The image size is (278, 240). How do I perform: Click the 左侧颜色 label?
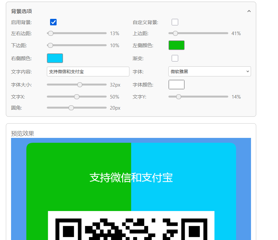(143, 46)
